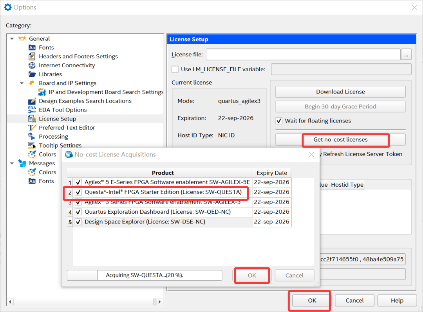Click the Colors icon under Messages
Viewport: 423px width, 312px height.
click(32, 172)
